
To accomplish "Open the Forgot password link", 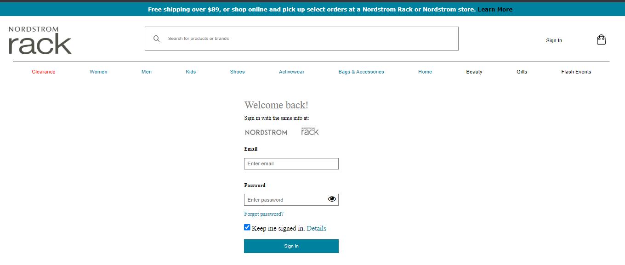I will pyautogui.click(x=264, y=214).
